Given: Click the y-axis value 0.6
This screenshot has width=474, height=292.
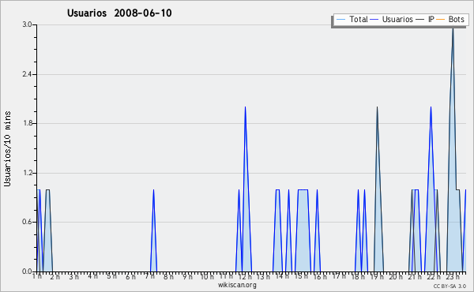Looking at the screenshot, I should tap(27, 222).
